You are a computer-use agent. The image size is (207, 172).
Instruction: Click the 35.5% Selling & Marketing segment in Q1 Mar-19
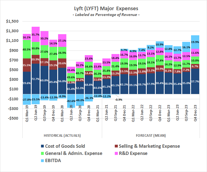click(27, 65)
